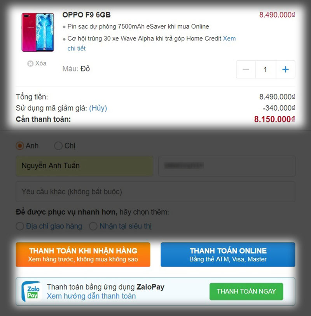Open the OPPO F9 product thumbnail
The width and height of the screenshot is (311, 316).
[38, 32]
